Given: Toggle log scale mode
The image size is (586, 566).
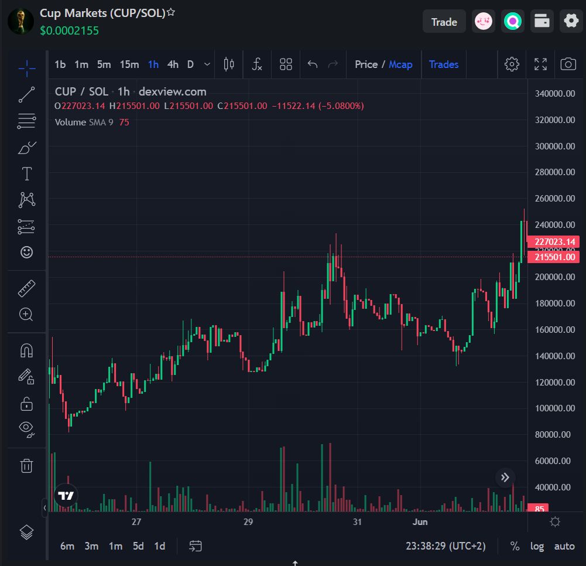Looking at the screenshot, I should (537, 546).
